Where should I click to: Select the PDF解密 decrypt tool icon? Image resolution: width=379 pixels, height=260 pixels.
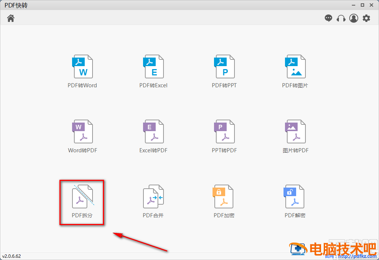tap(294, 196)
